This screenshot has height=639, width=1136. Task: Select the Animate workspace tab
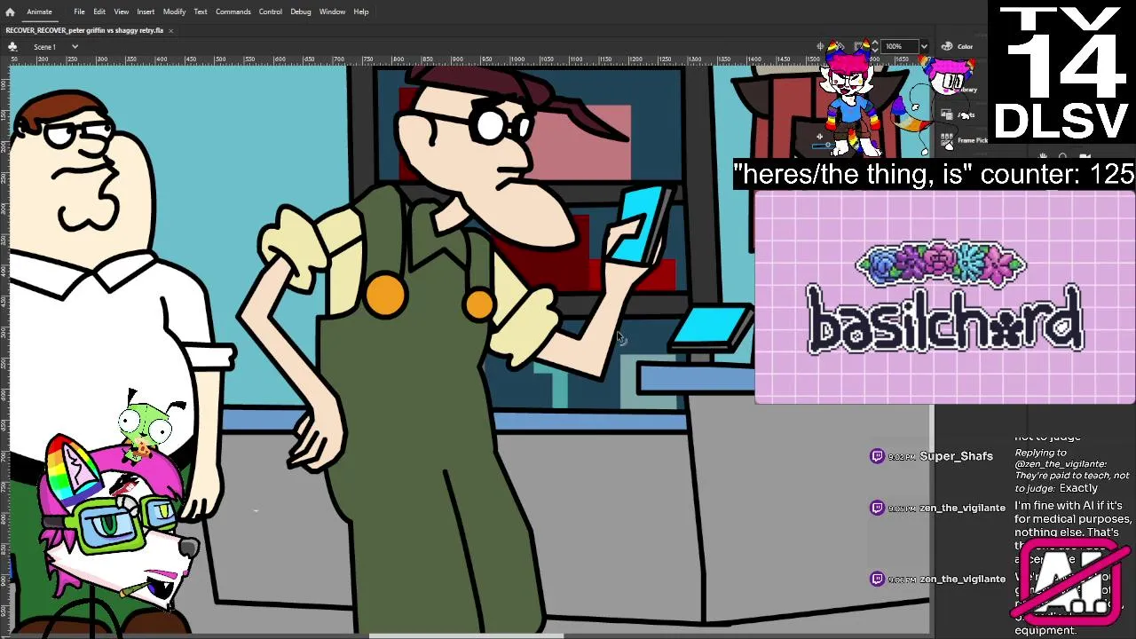[39, 12]
